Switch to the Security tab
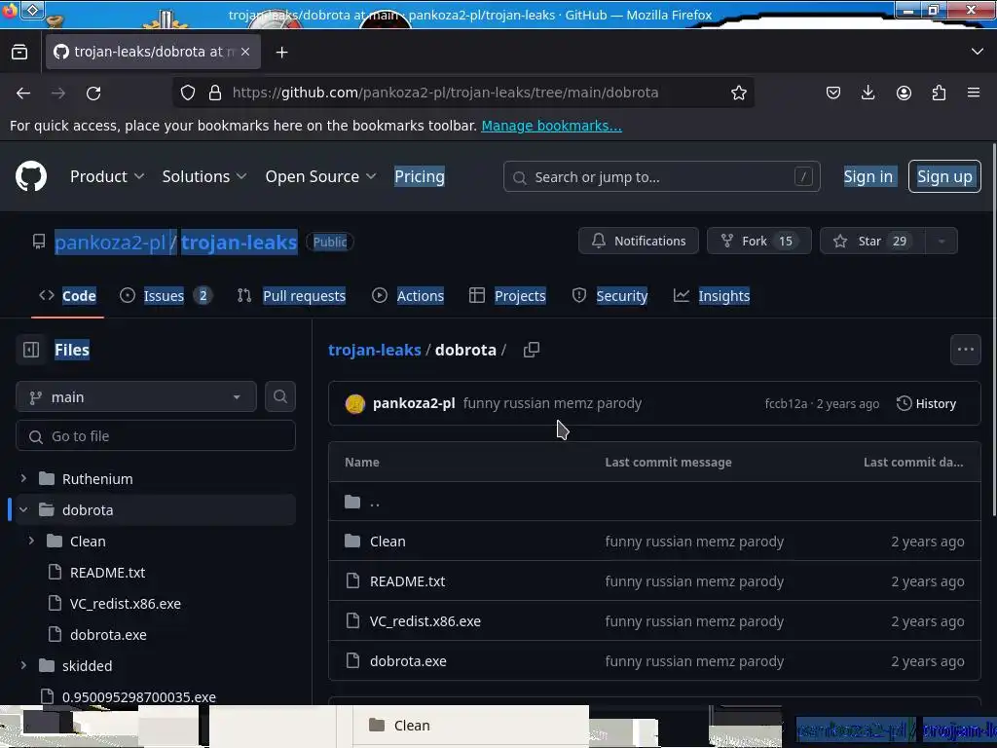Image resolution: width=997 pixels, height=748 pixels. (609, 296)
